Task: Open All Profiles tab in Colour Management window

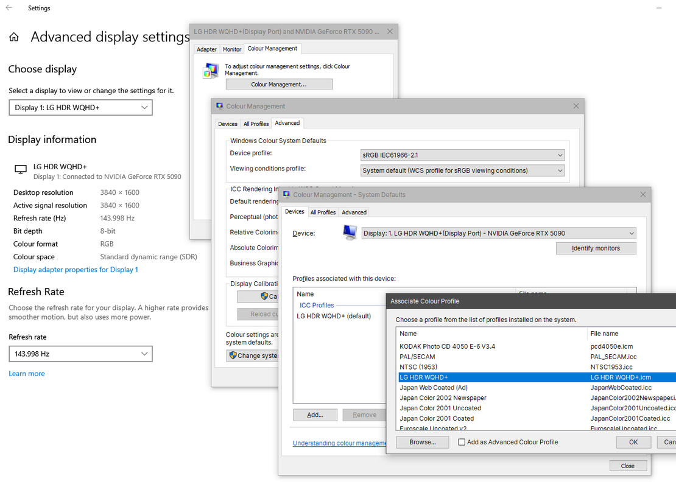Action: click(256, 124)
